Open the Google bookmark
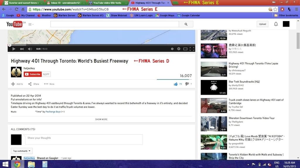 tap(8, 15)
